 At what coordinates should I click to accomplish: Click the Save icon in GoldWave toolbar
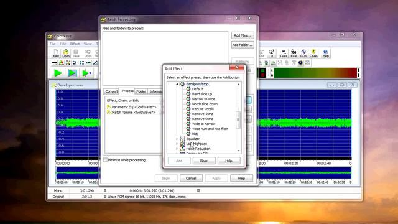point(76,54)
